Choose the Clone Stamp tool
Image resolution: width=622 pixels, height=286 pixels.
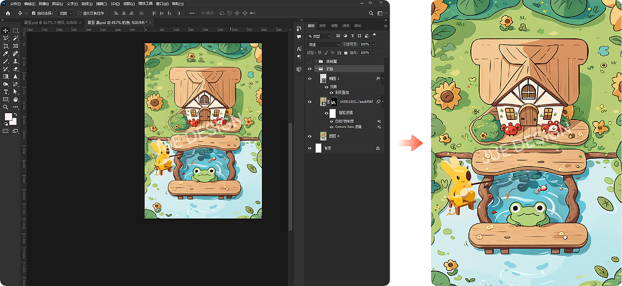click(x=16, y=61)
